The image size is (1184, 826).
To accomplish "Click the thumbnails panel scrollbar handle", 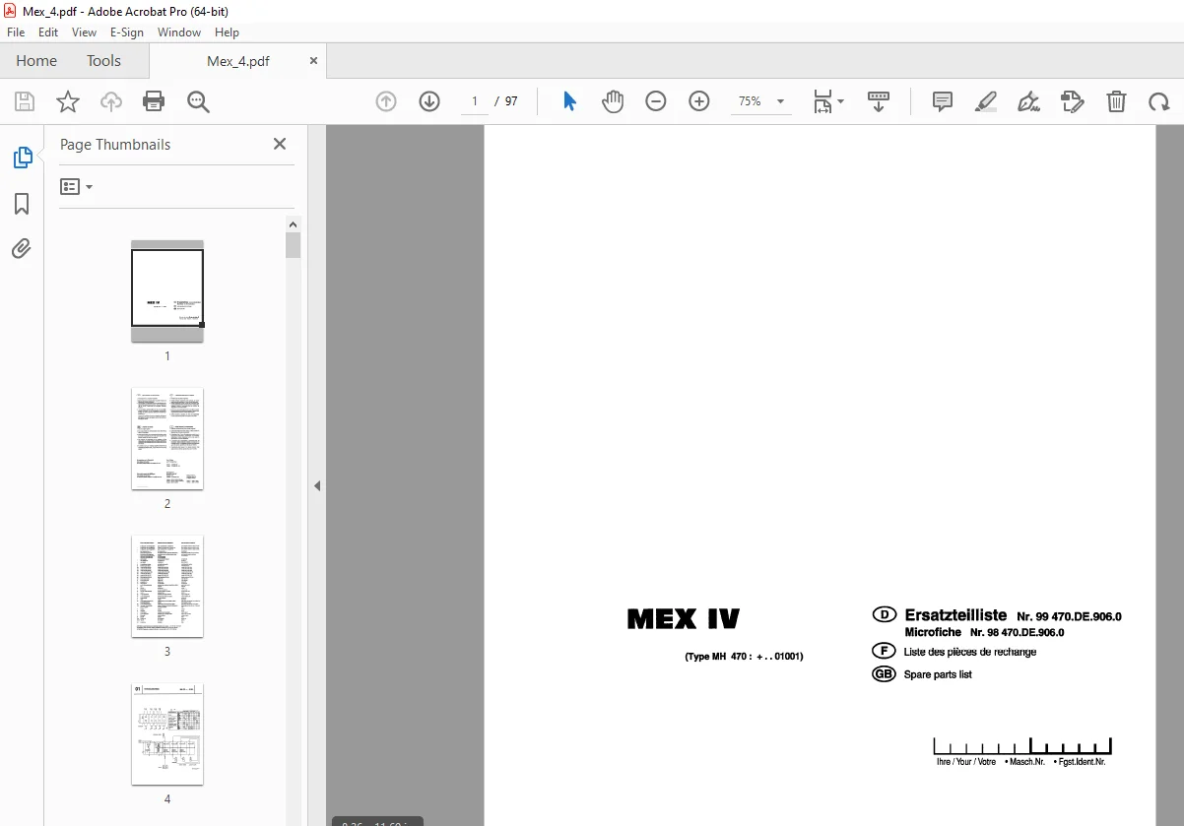I will (x=293, y=245).
